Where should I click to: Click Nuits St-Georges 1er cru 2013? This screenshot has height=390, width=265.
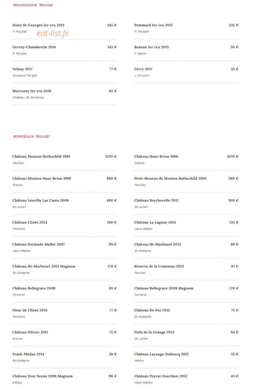point(38,25)
